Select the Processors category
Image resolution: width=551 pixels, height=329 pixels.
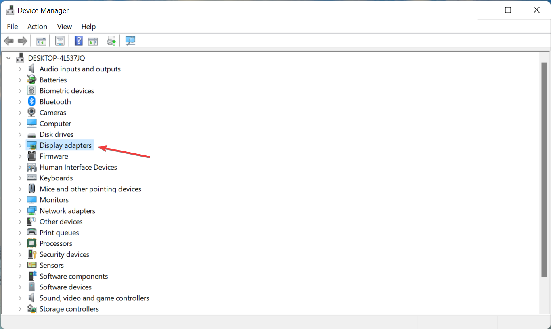coord(56,243)
